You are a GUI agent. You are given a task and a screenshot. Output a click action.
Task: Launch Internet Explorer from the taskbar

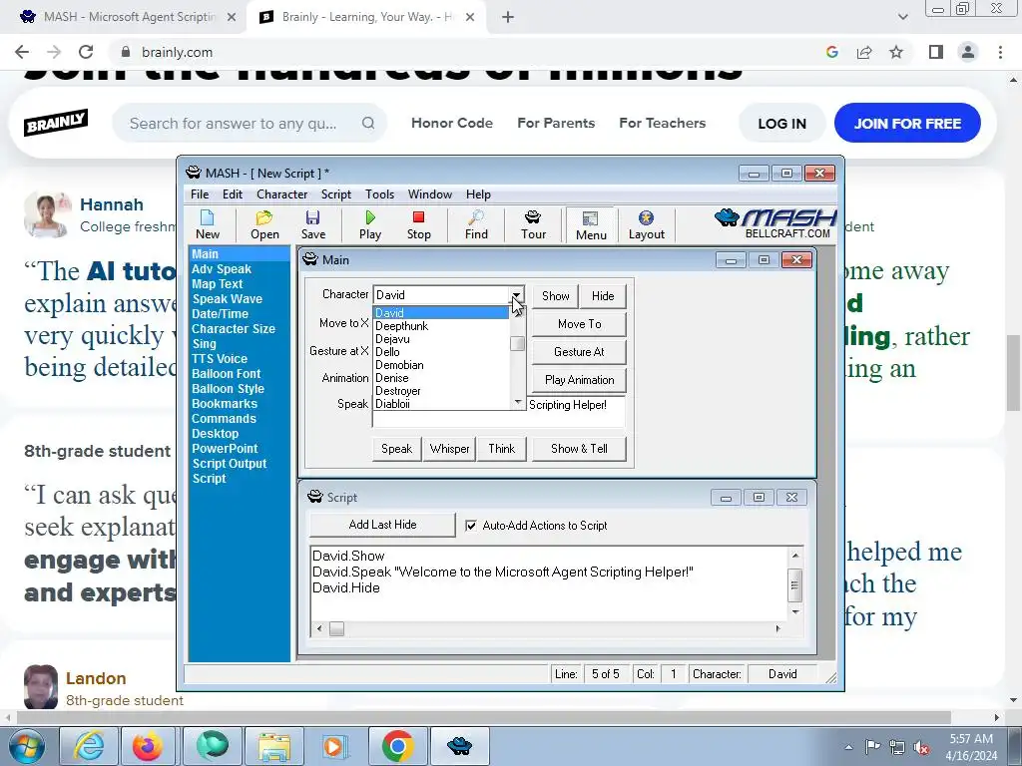[x=89, y=746]
